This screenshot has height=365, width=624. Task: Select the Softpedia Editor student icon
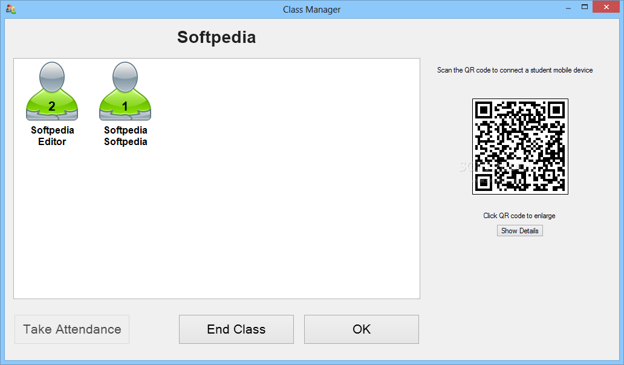click(x=52, y=91)
